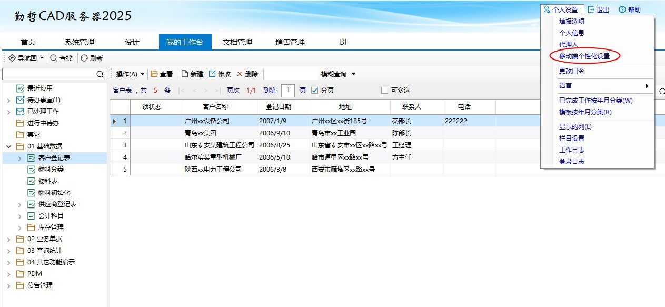Click the page number input field
Viewport: 665px width, 307px height.
click(x=287, y=91)
